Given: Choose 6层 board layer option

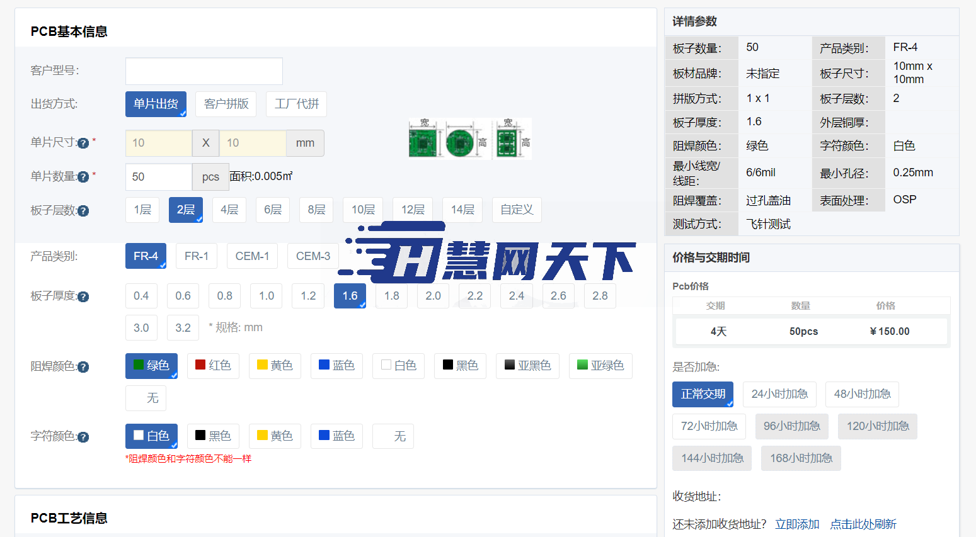Looking at the screenshot, I should point(273,210).
